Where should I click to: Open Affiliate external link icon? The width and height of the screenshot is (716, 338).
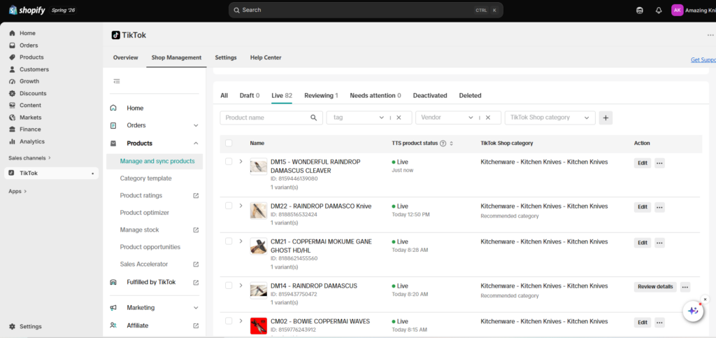(x=196, y=325)
